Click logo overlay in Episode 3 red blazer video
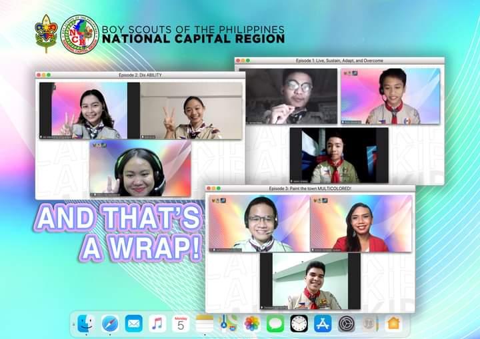 (x=321, y=200)
